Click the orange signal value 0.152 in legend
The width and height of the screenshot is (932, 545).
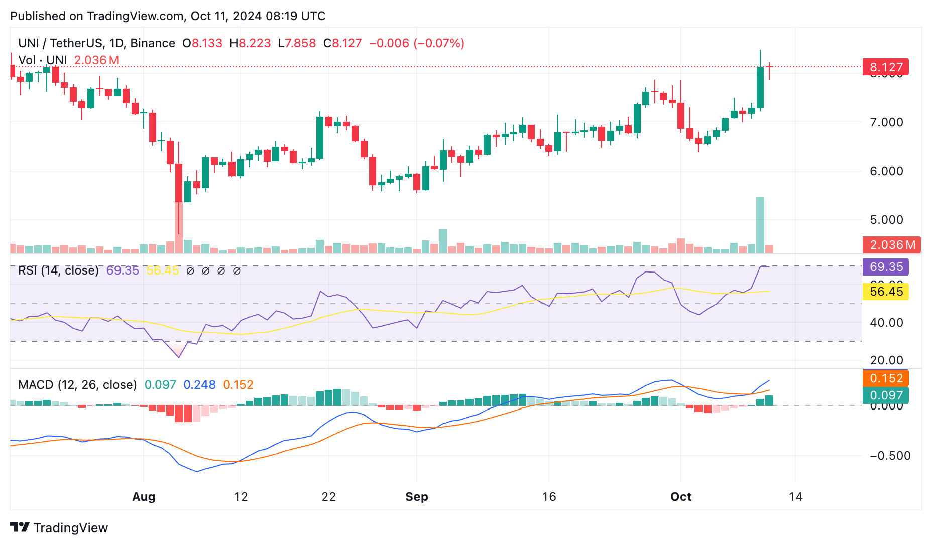pyautogui.click(x=239, y=385)
